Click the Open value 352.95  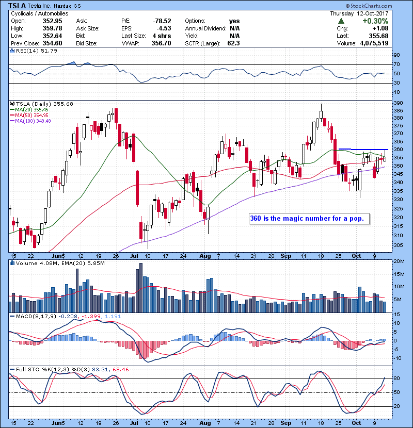[53, 21]
